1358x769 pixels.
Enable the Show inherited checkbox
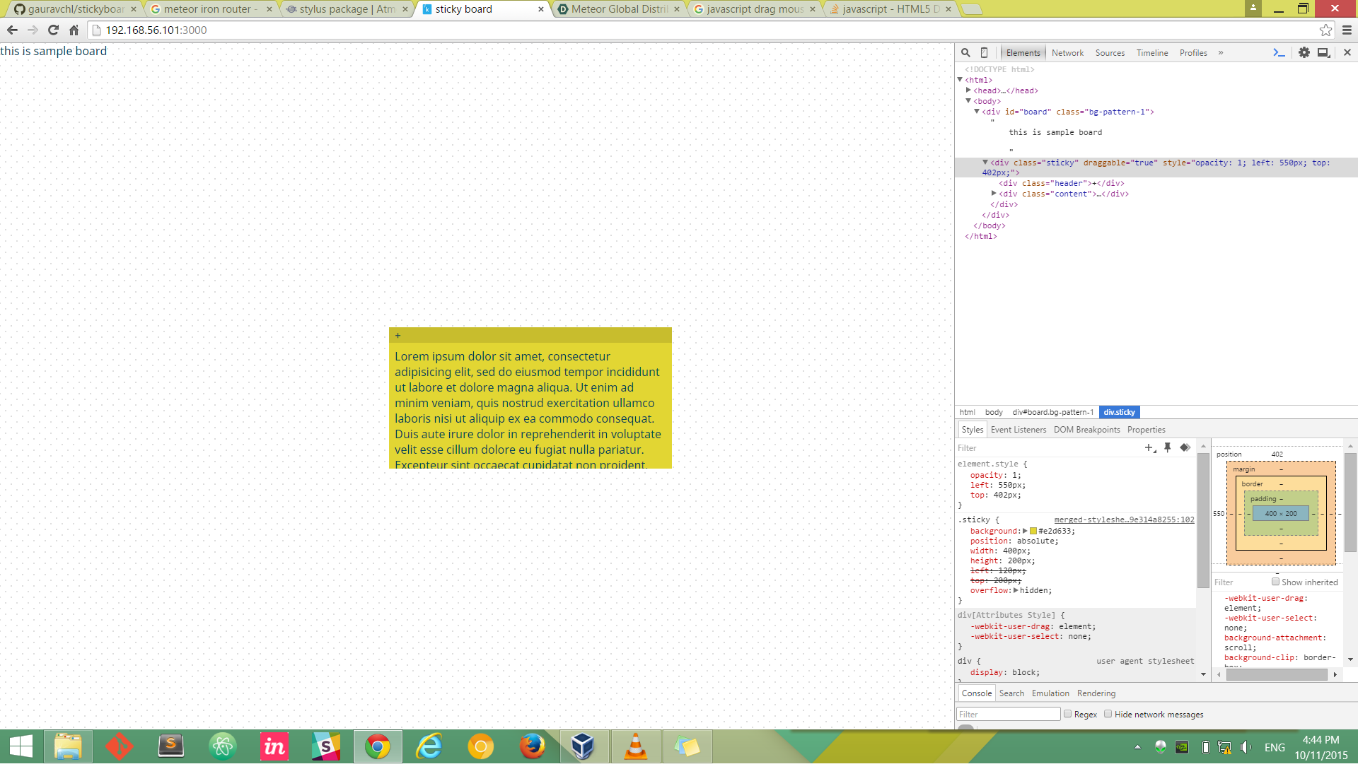point(1275,582)
